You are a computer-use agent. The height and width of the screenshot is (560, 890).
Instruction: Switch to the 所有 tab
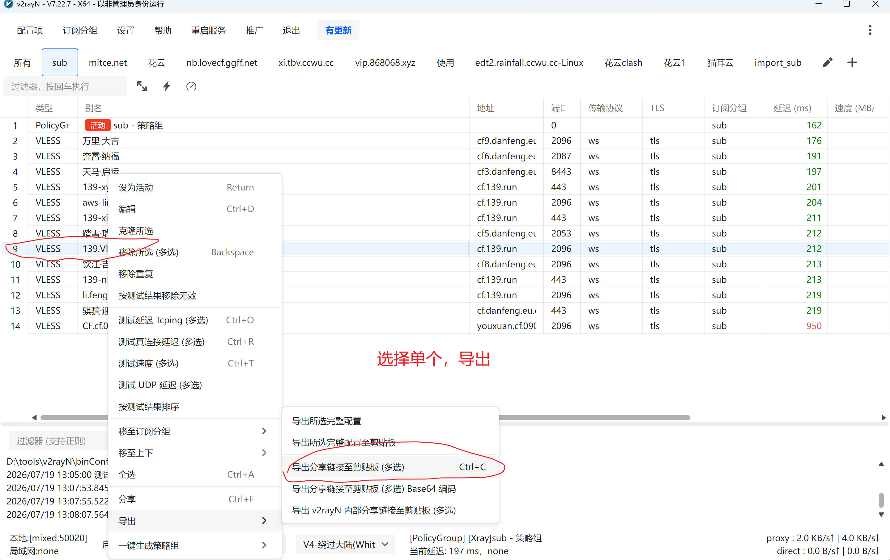[22, 62]
